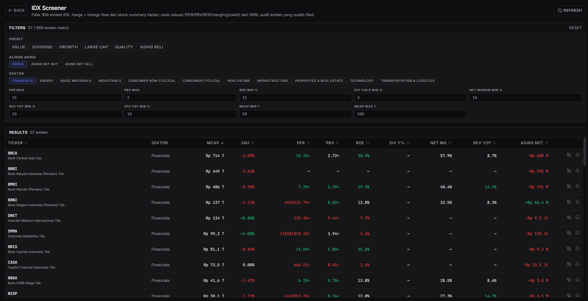Focus the DIV YIELD MIN % field
Image resolution: width=588 pixels, height=301 pixels.
click(411, 98)
